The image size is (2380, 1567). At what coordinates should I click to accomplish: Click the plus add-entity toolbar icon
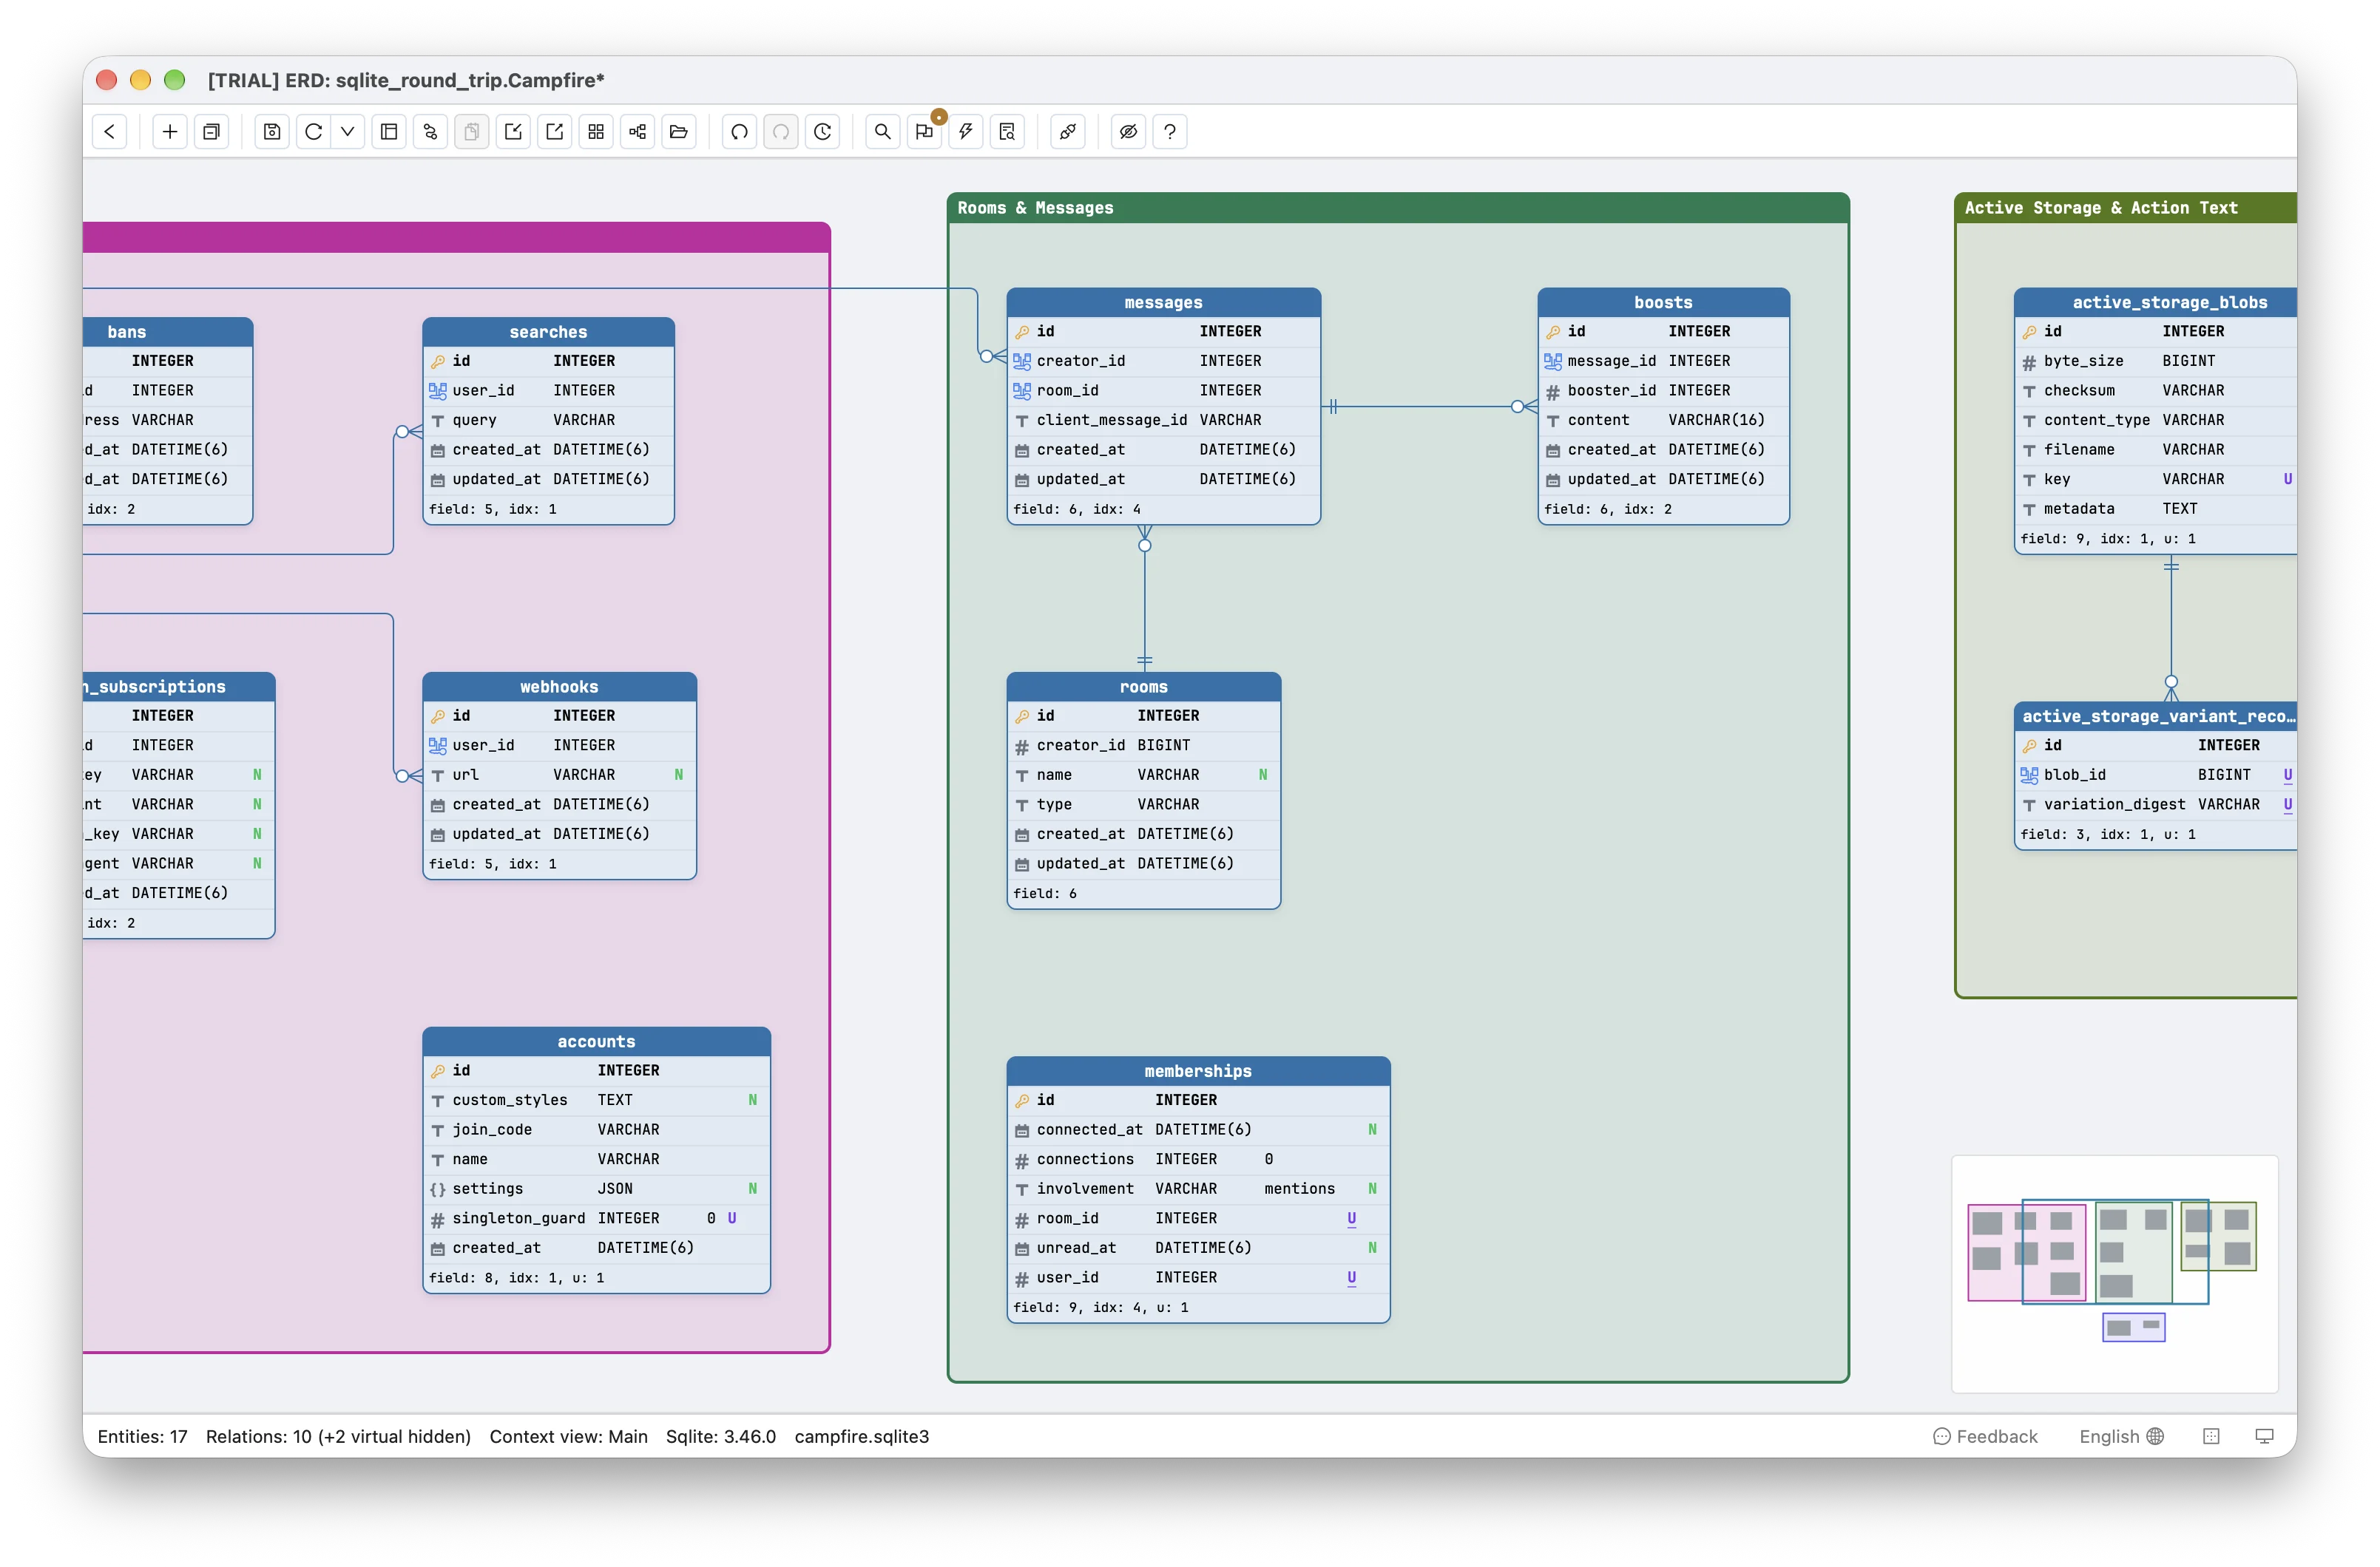click(170, 131)
